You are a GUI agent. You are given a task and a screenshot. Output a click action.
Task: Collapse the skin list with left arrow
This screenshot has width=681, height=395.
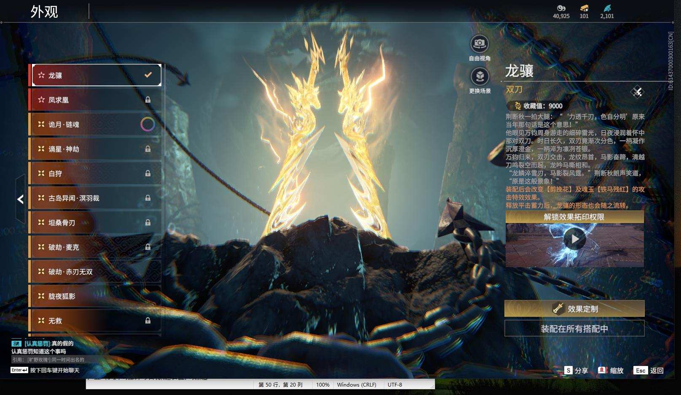(20, 199)
